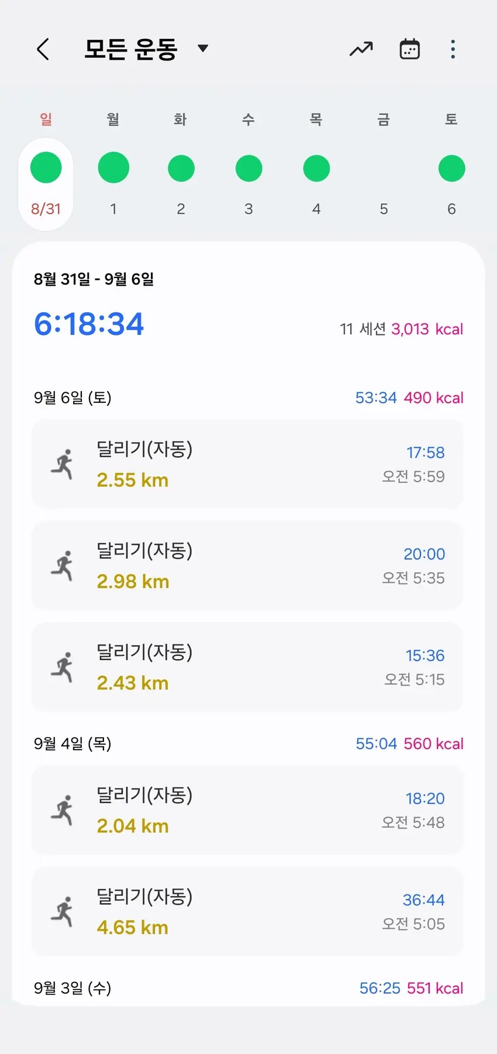Image resolution: width=497 pixels, height=1054 pixels.
Task: Tap the back arrow icon
Action: click(43, 49)
